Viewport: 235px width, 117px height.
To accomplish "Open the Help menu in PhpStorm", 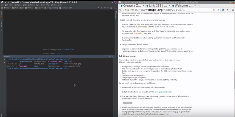I will pos(60,5).
